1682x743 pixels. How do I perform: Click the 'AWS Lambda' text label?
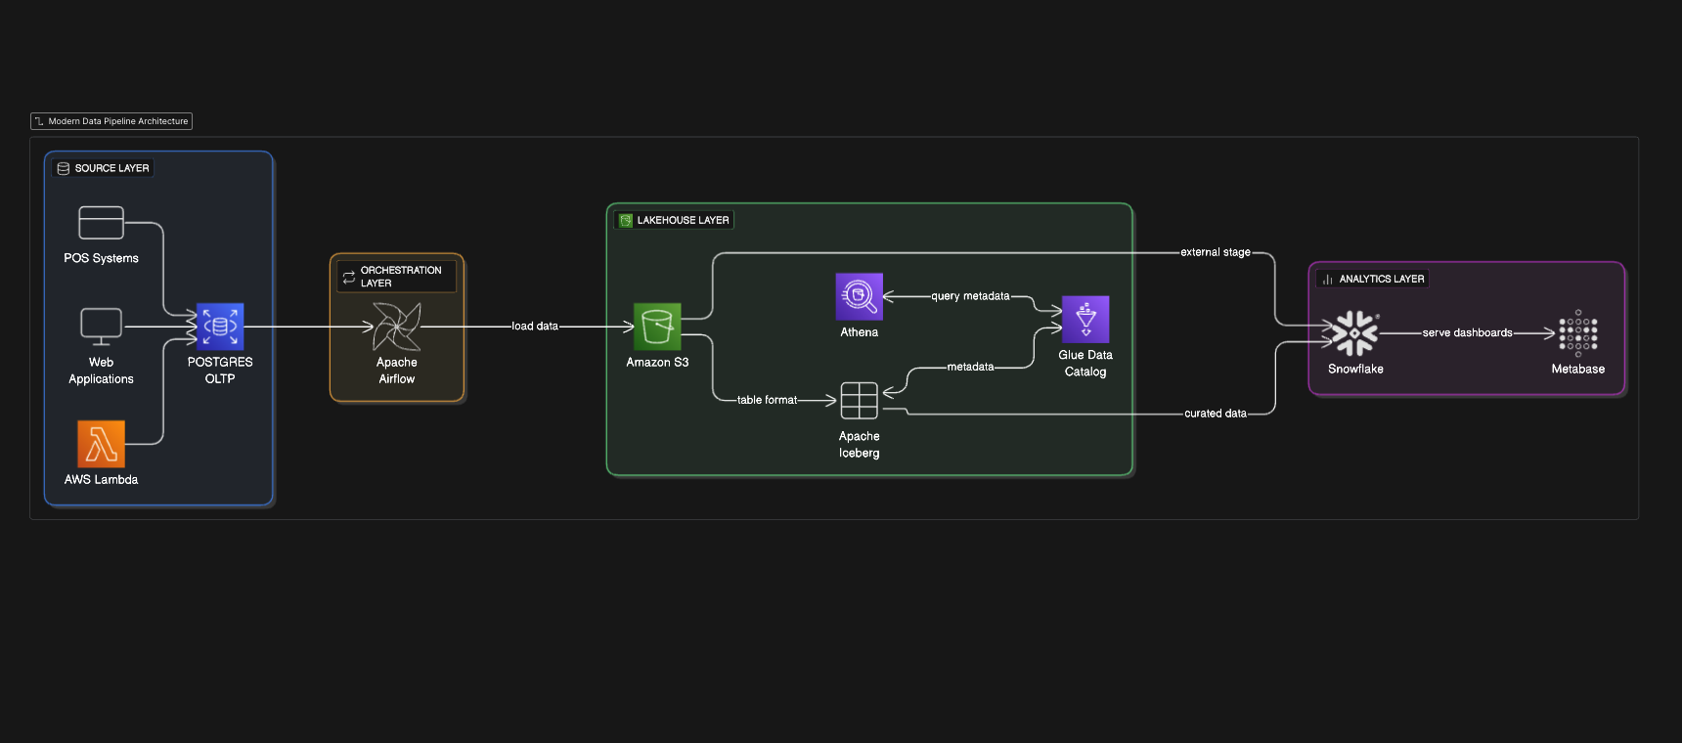[101, 480]
